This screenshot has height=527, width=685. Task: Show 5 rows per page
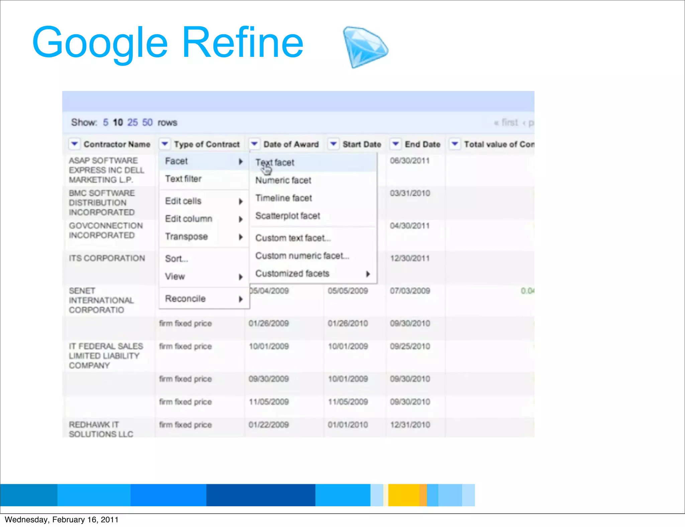point(105,122)
